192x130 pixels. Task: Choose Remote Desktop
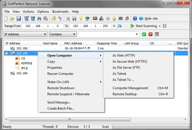point(138,94)
